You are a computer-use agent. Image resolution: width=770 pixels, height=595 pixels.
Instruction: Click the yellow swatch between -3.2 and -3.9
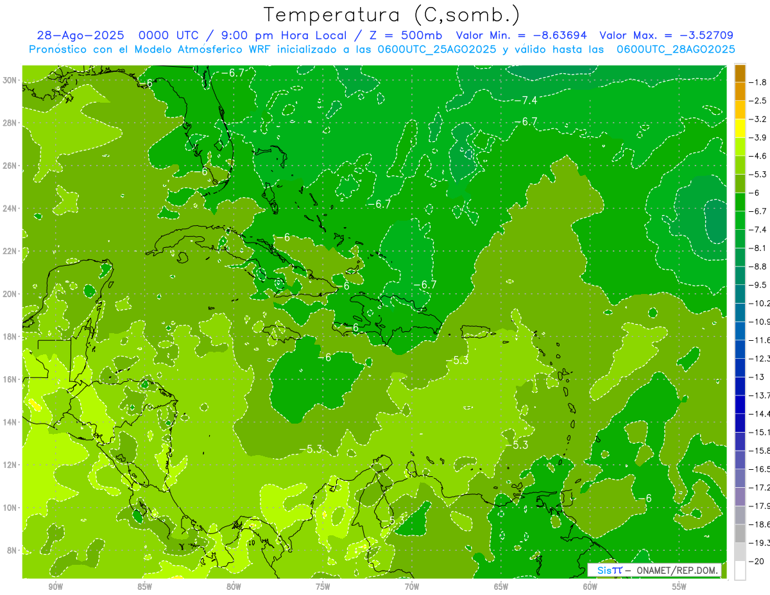(740, 128)
